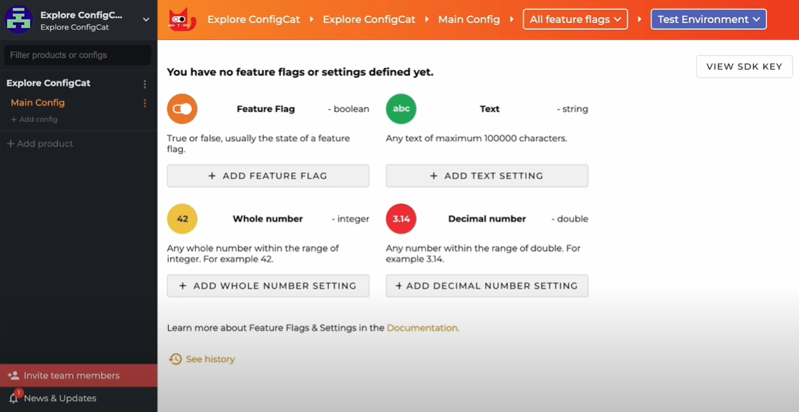Click the organization avatar icon
799x412 pixels.
19,19
